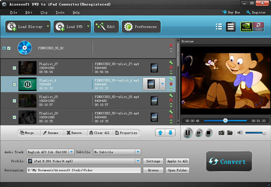Move selected item up with arrow
The height and width of the screenshot is (187, 271).
coord(160,133)
